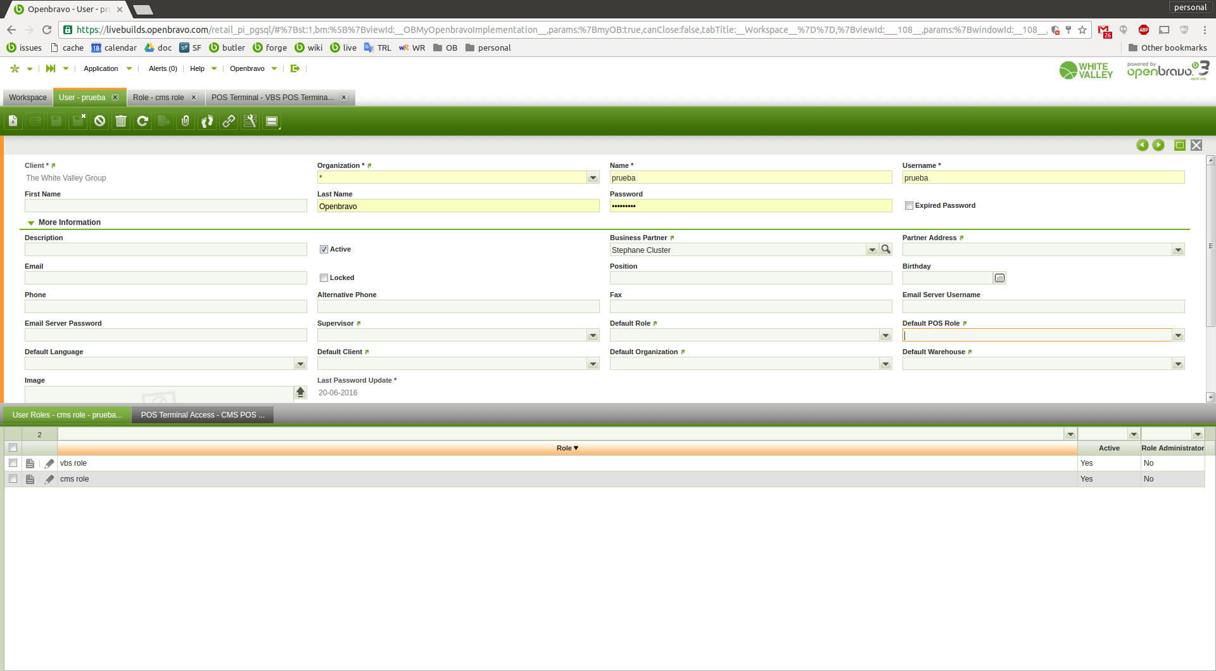Uncheck the Active checkbox
This screenshot has height=671, width=1216.
pos(324,250)
